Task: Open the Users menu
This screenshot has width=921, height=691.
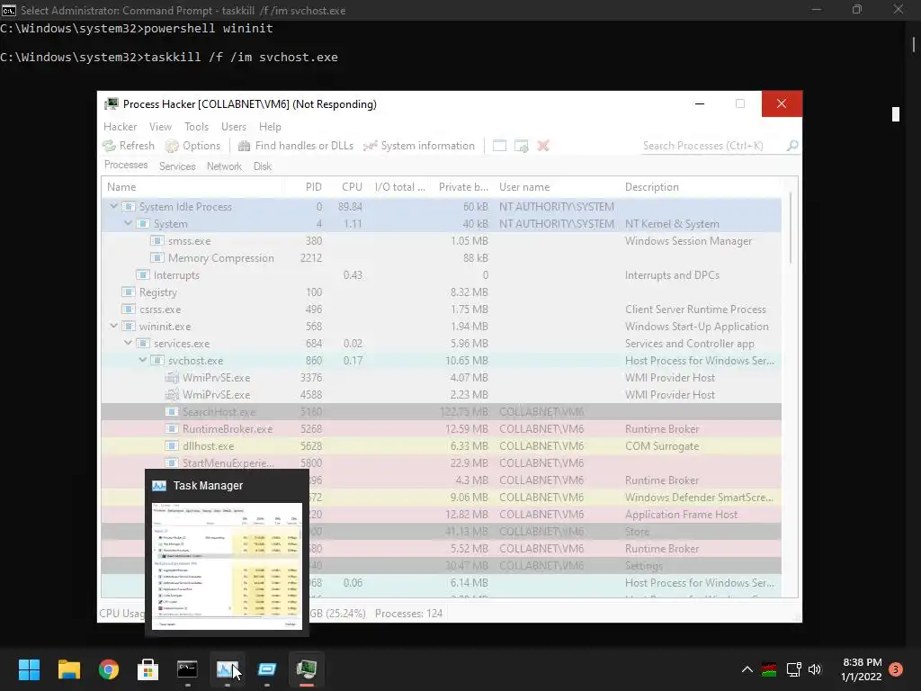Action: pos(234,127)
